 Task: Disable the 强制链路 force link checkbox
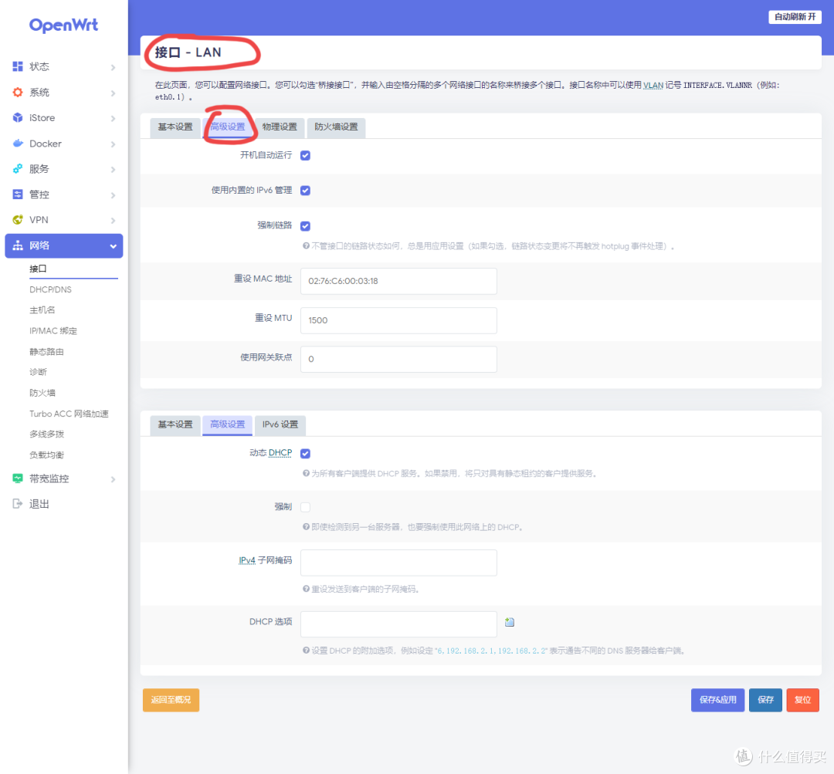click(305, 227)
